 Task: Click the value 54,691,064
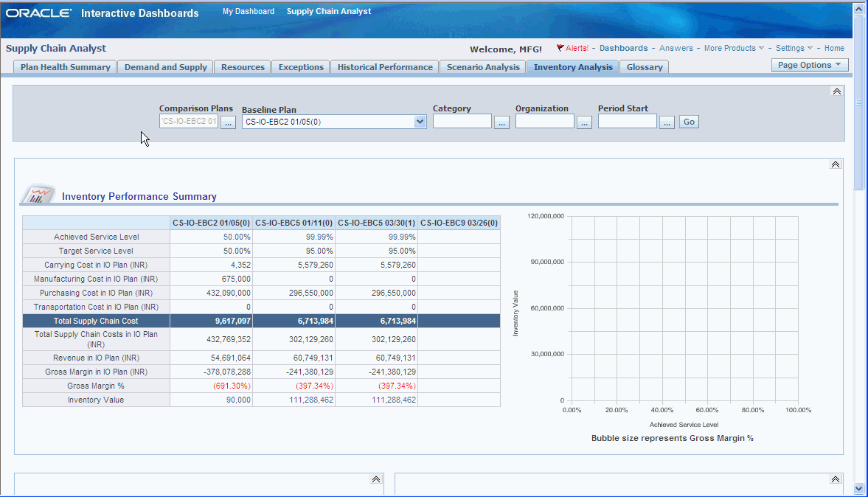(230, 358)
